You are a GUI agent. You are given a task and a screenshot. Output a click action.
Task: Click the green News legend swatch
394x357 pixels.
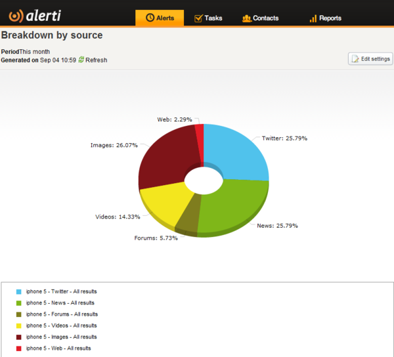click(x=19, y=303)
